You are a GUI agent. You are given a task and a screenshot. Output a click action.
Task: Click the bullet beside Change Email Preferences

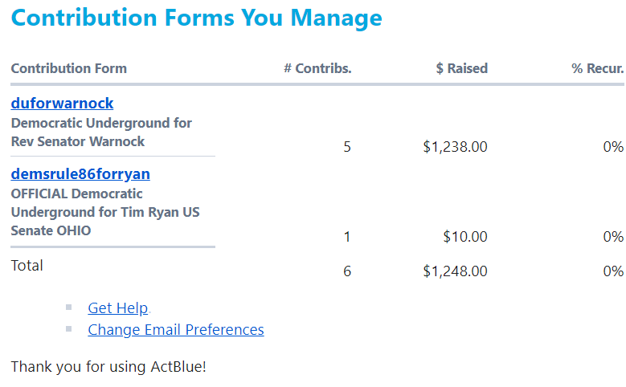click(x=69, y=328)
